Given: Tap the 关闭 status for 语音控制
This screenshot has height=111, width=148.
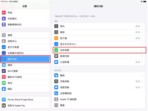Looking at the screenshot, I should 138,87.
